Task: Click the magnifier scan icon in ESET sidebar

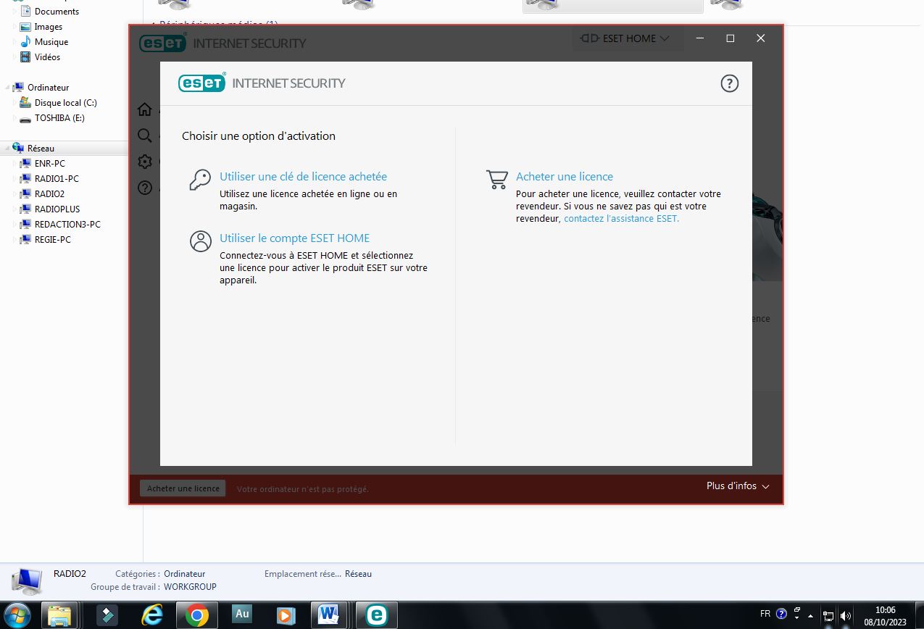Action: (x=145, y=136)
